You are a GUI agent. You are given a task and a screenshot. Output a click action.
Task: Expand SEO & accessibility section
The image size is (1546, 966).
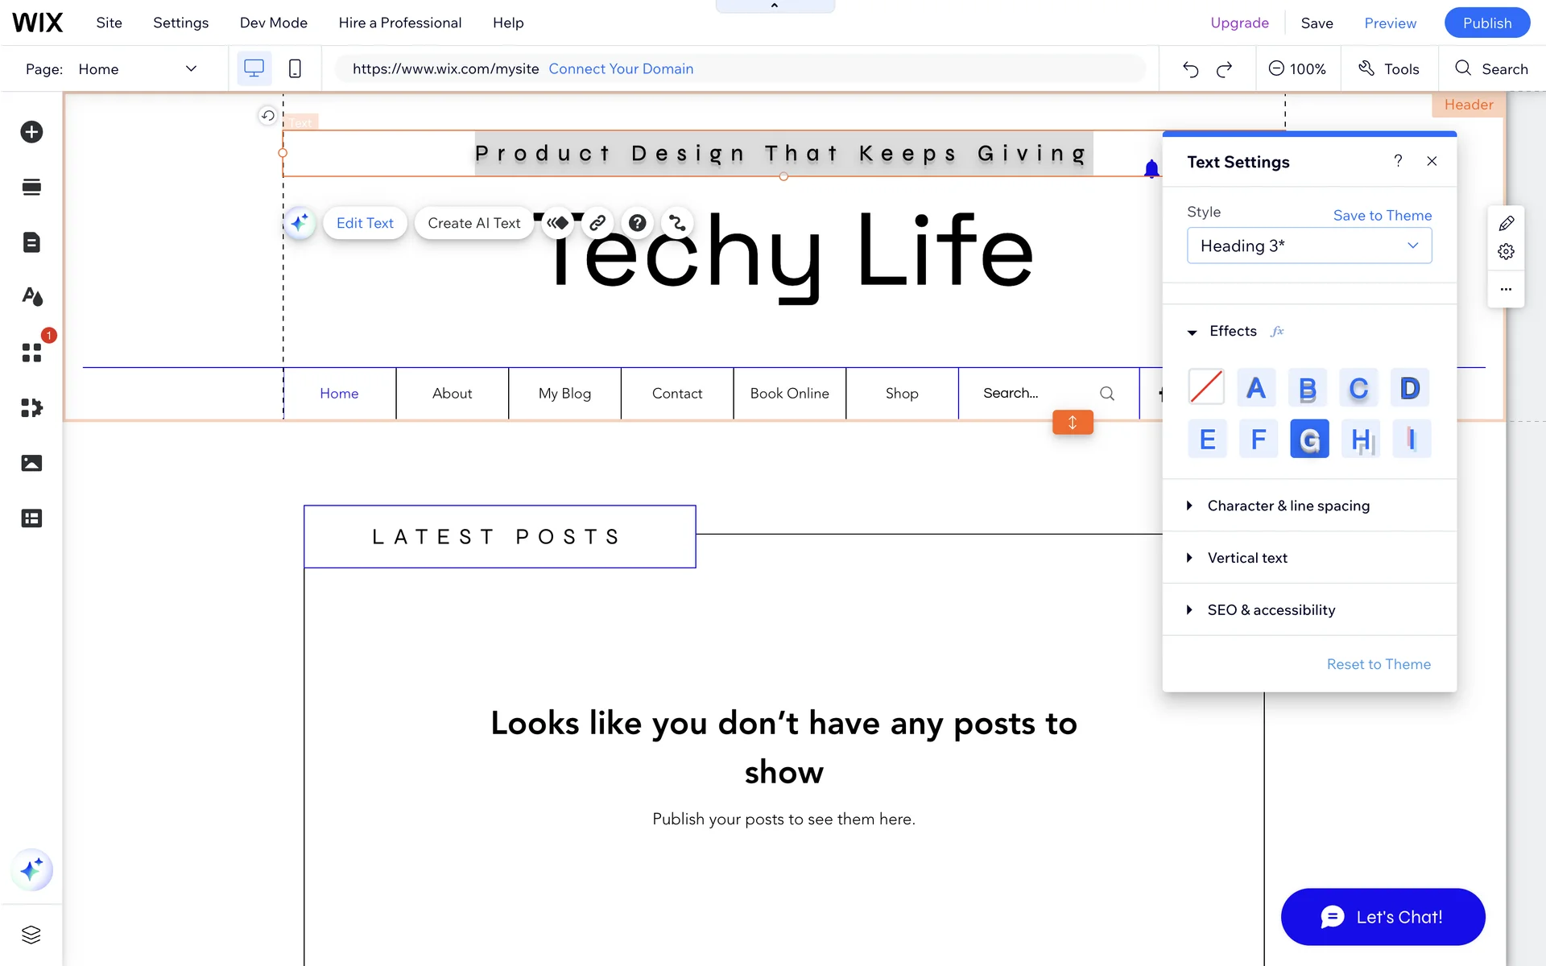click(1271, 610)
